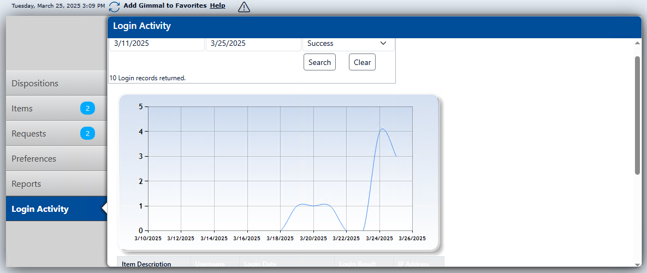647x273 pixels.
Task: Open the Reports section
Action: (x=26, y=184)
